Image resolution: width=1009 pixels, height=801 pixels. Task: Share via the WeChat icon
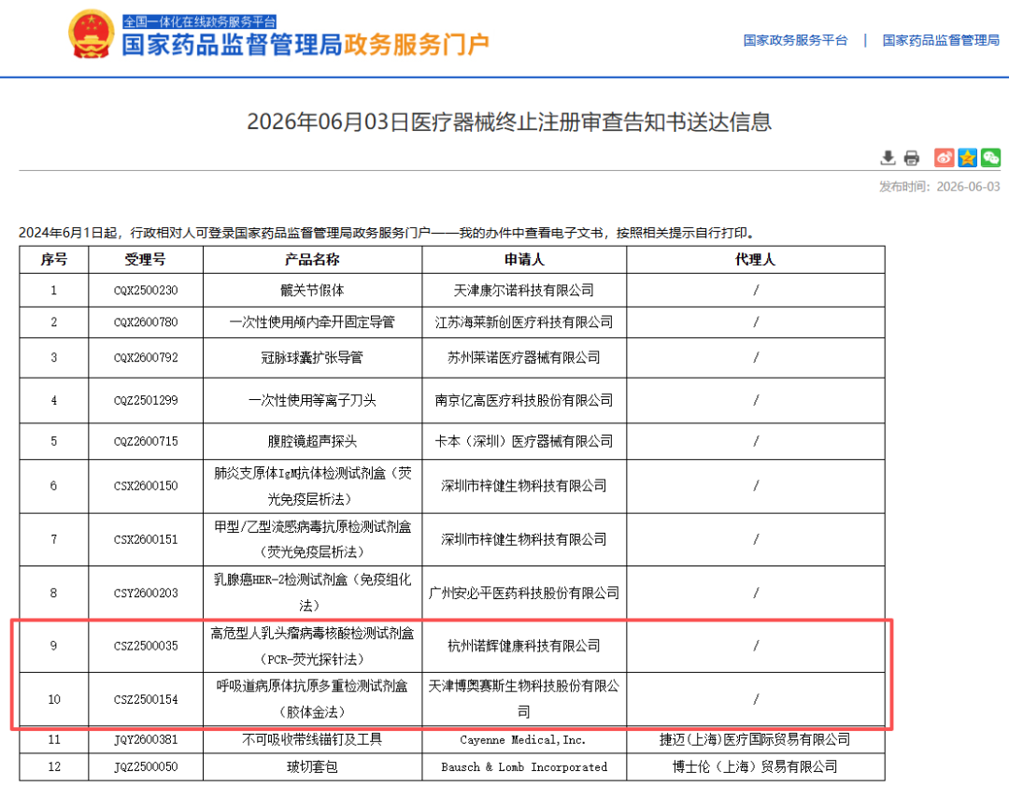[x=991, y=158]
